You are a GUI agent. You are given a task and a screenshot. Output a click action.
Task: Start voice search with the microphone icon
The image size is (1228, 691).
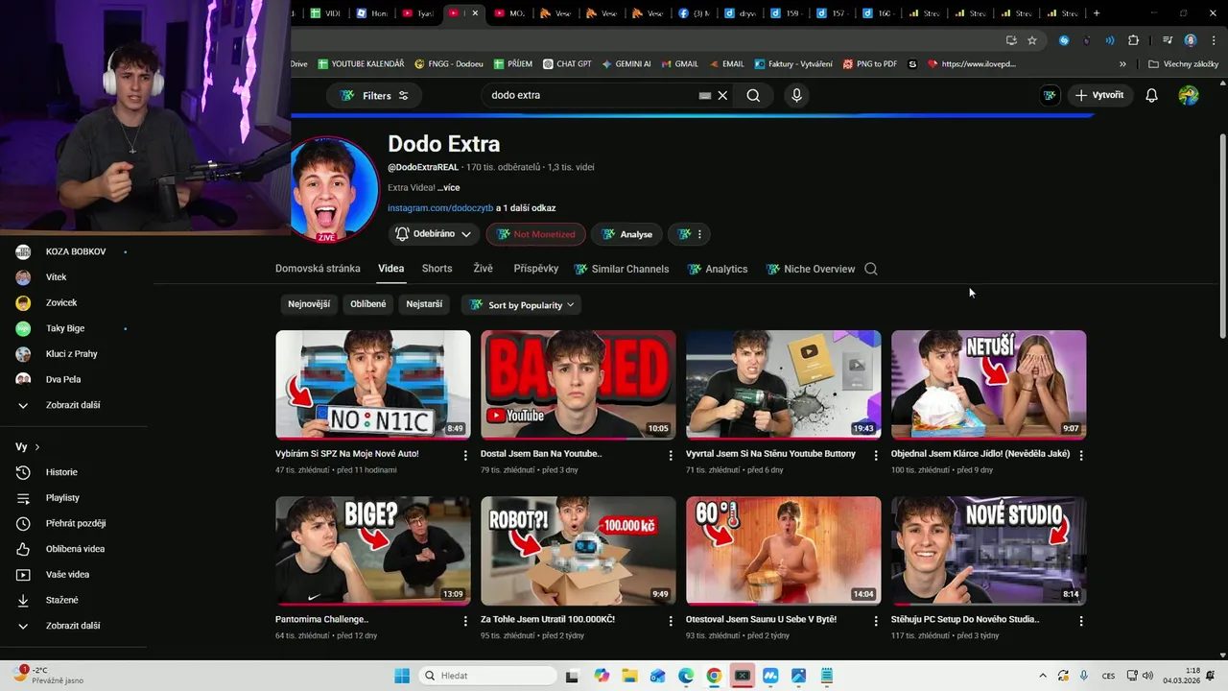click(x=796, y=95)
